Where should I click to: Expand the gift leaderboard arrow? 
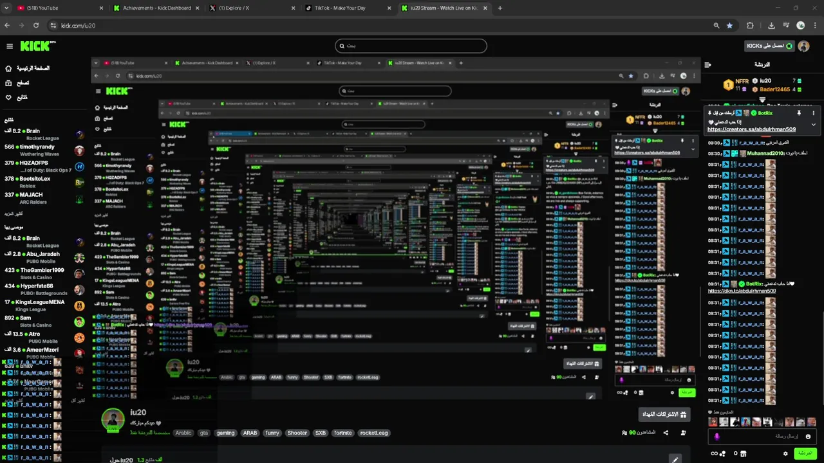pos(762,100)
